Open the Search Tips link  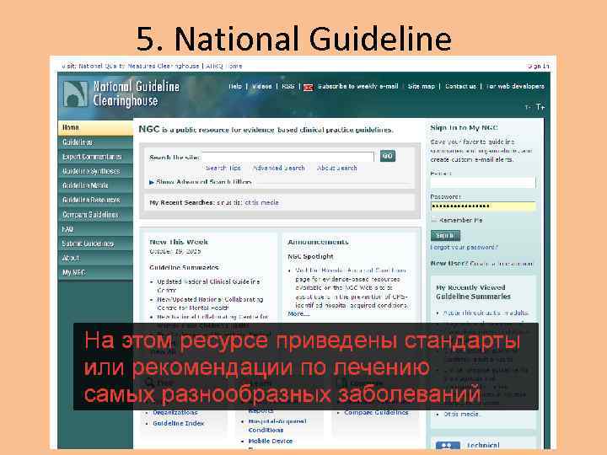(223, 168)
